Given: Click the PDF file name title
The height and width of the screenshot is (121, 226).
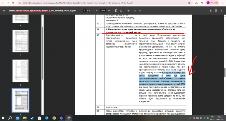Looking at the screenshot, I should click(42, 11).
